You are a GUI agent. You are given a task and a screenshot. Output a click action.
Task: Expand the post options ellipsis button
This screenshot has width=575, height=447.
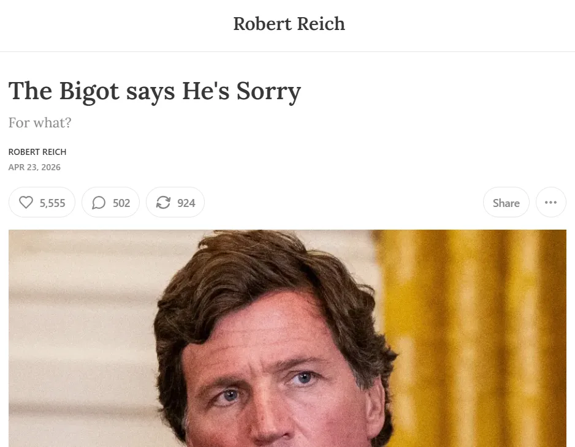[551, 202]
